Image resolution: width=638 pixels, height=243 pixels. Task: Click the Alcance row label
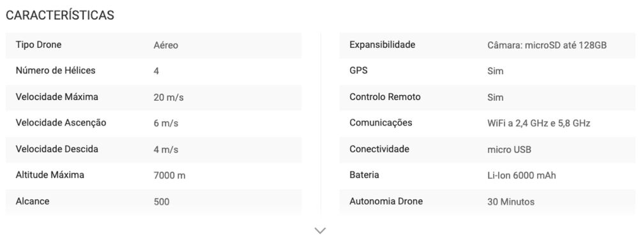(x=33, y=201)
